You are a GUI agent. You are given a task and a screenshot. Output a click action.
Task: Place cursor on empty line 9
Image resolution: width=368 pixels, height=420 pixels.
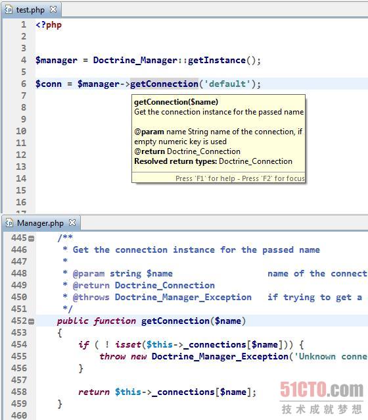200,119
